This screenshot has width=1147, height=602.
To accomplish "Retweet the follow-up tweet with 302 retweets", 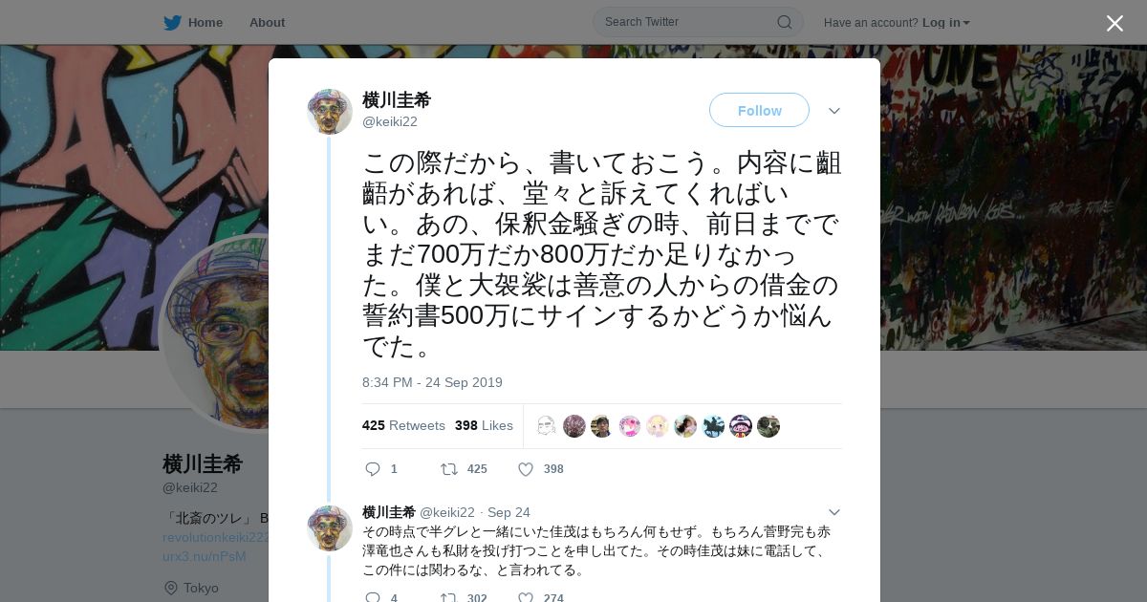I will [x=448, y=598].
